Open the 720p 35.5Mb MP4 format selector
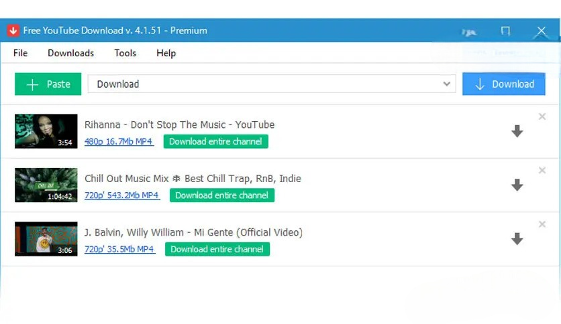The width and height of the screenshot is (561, 324). 119,249
